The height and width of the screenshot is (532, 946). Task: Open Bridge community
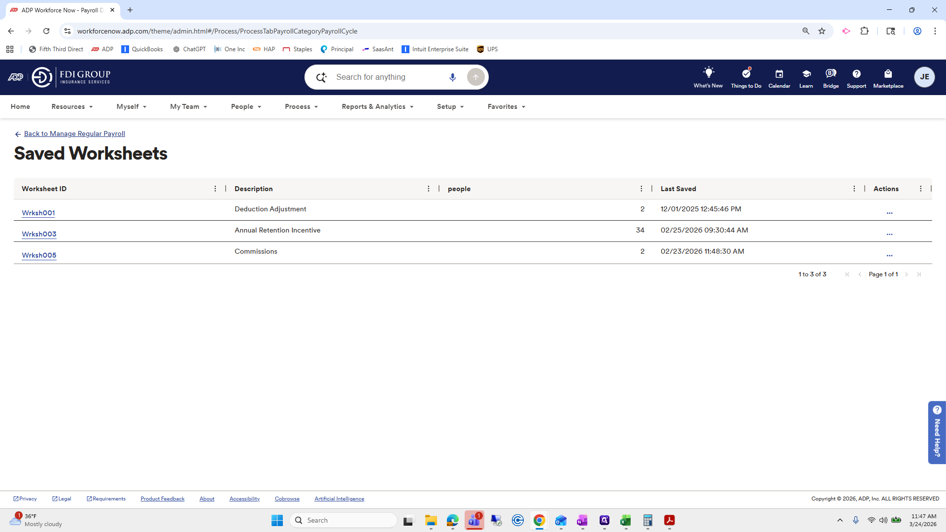click(830, 77)
